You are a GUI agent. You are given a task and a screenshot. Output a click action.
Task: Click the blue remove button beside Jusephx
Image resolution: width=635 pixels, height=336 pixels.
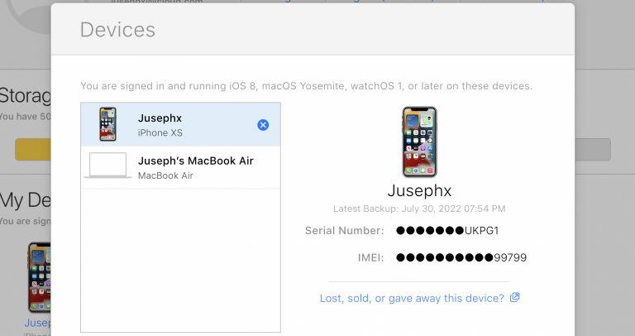tap(263, 125)
